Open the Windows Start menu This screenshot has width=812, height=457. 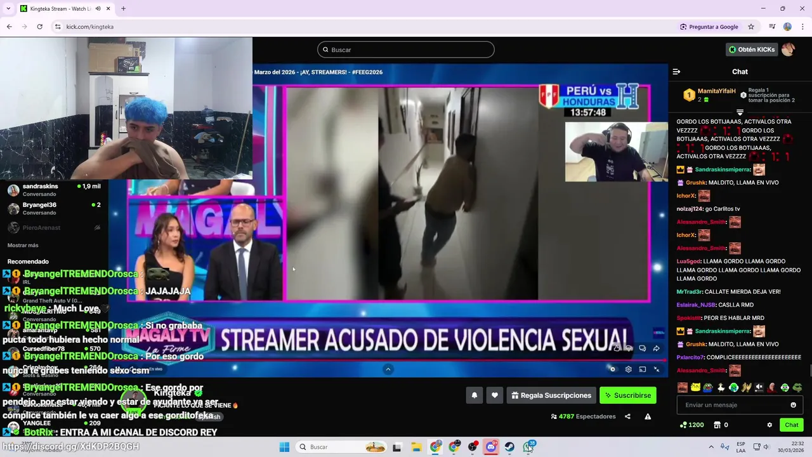click(x=284, y=447)
